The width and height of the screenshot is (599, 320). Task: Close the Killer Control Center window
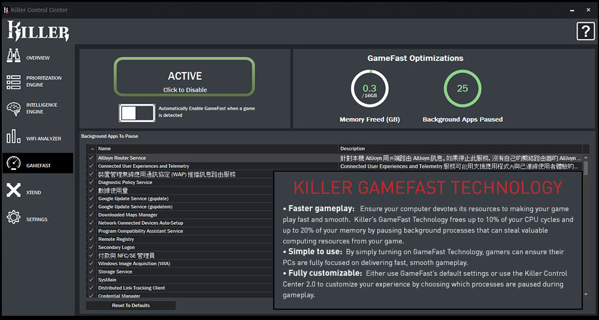click(x=588, y=10)
